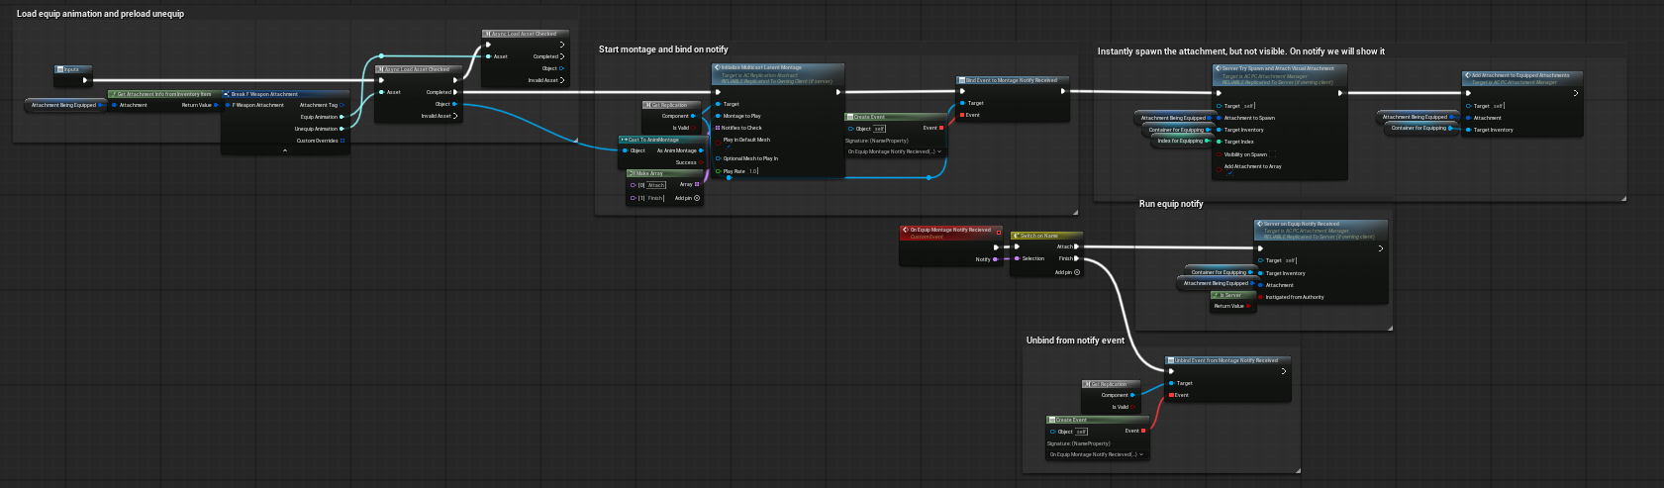Viewport: 1664px width, 488px height.
Task: Open signature dropdown in upper Create Event node
Action: [896, 151]
